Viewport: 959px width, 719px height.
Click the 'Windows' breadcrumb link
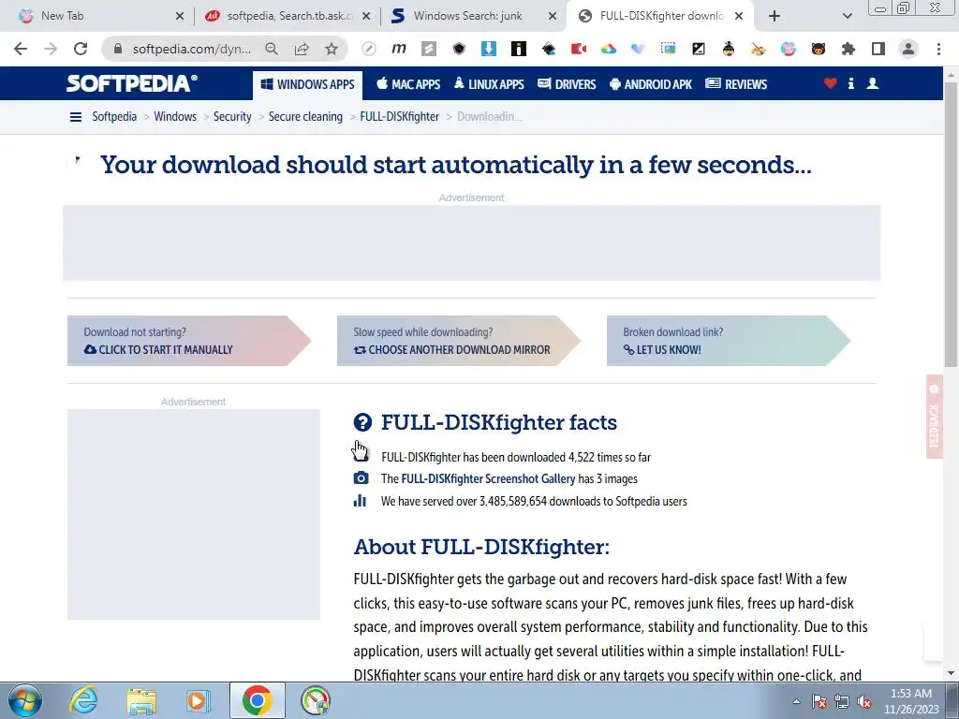pyautogui.click(x=175, y=116)
